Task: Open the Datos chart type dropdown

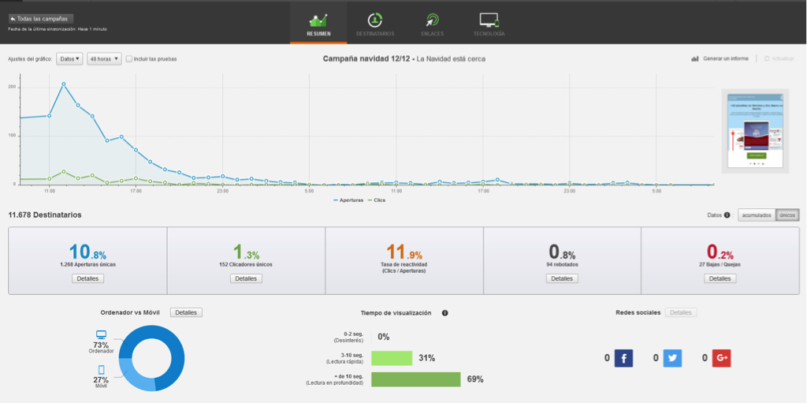Action: pyautogui.click(x=69, y=58)
